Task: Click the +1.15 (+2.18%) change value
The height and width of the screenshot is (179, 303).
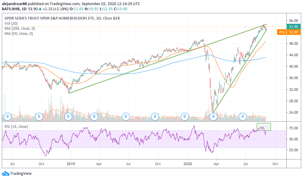Action: (55, 9)
